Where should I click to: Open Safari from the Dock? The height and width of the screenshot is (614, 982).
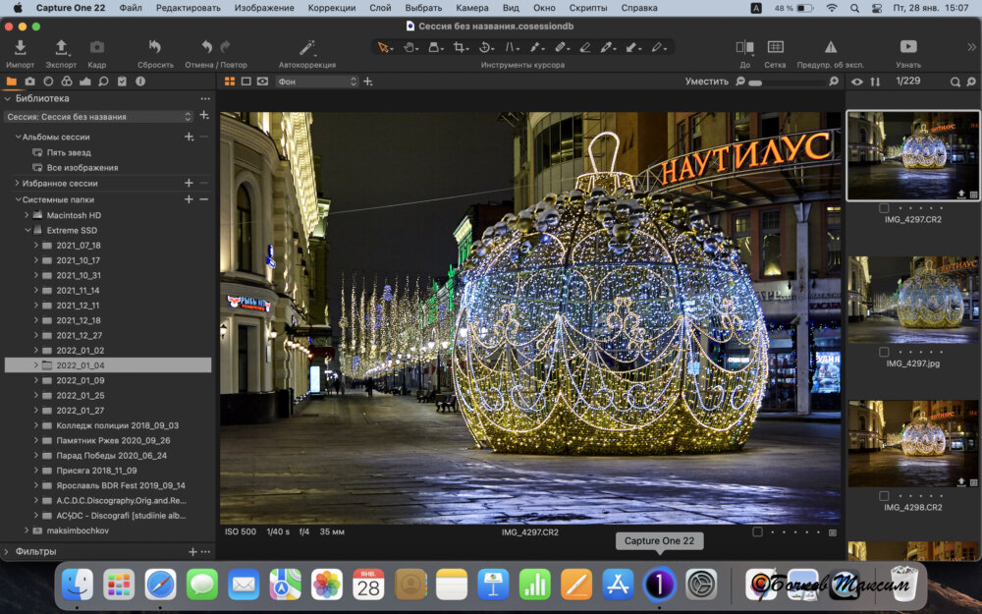pos(160,586)
